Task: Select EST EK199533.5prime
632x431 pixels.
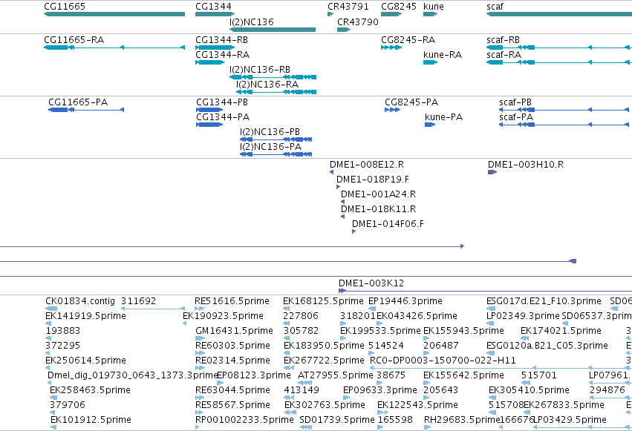Action: click(x=343, y=338)
